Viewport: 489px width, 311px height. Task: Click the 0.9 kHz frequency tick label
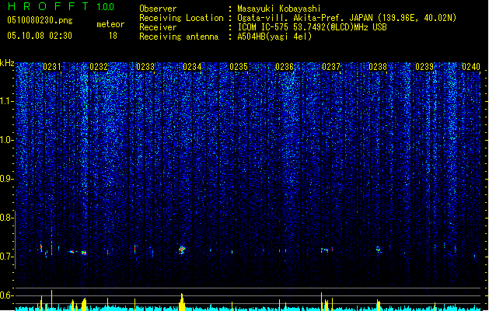(6, 179)
